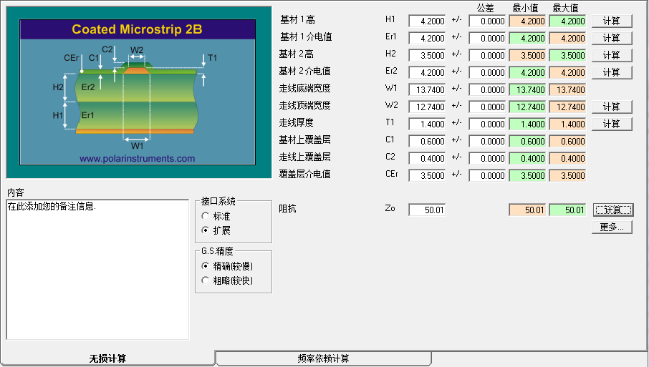
Task: Click the 阻抗 label
Action: pyautogui.click(x=287, y=208)
